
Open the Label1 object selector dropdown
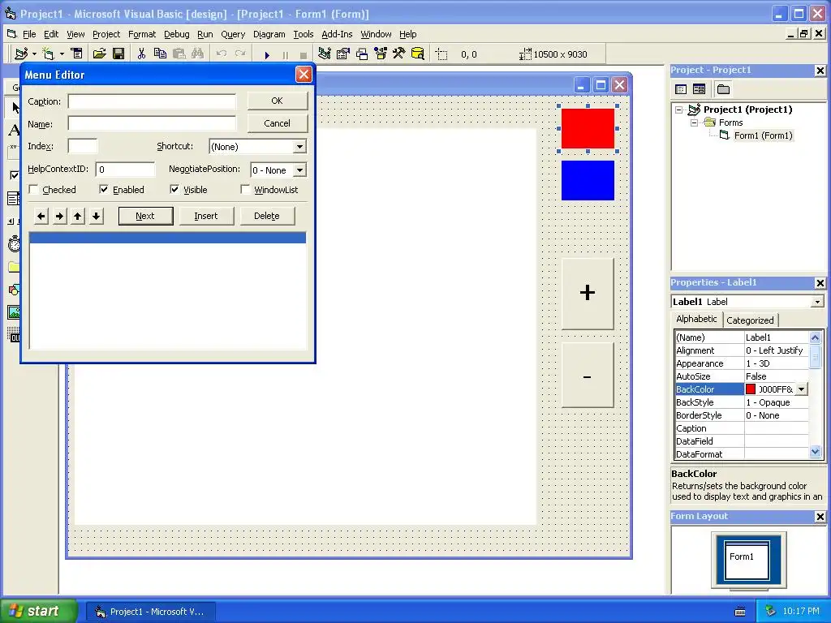pos(817,302)
